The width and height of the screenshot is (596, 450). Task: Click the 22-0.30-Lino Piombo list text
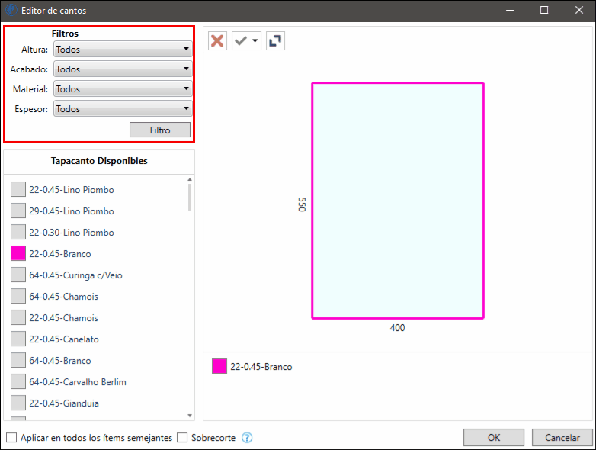[x=72, y=232]
